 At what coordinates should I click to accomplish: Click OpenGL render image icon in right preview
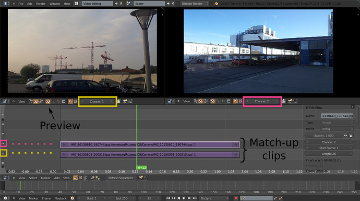290,101
